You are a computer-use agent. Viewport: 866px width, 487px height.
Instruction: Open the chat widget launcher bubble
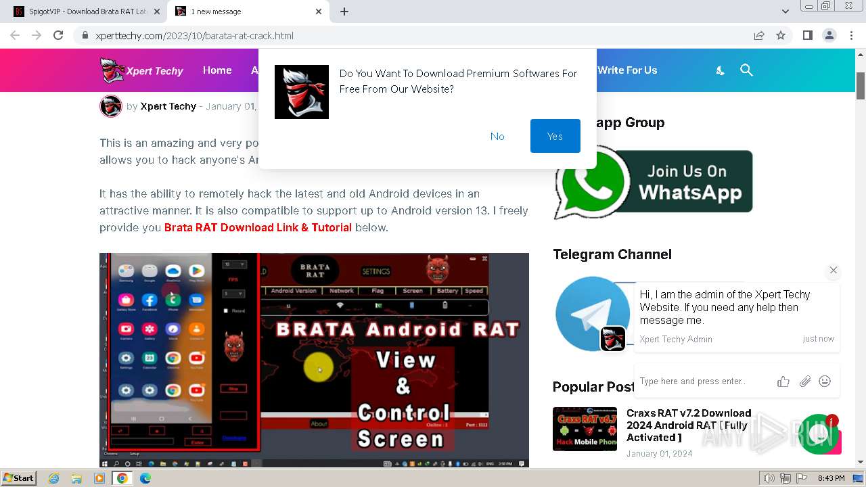click(819, 434)
